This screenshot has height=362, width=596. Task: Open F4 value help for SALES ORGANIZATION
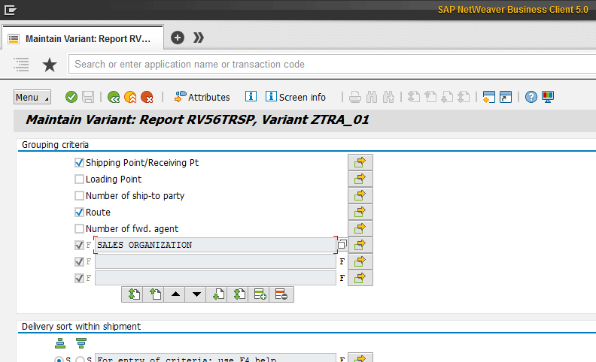pyautogui.click(x=342, y=244)
